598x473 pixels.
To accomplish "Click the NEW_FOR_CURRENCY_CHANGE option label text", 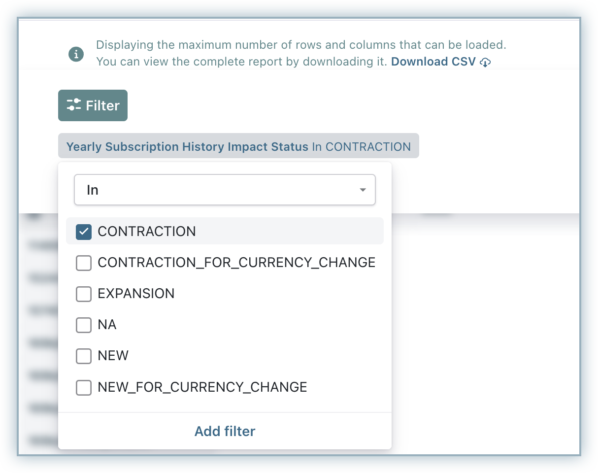I will coord(202,387).
